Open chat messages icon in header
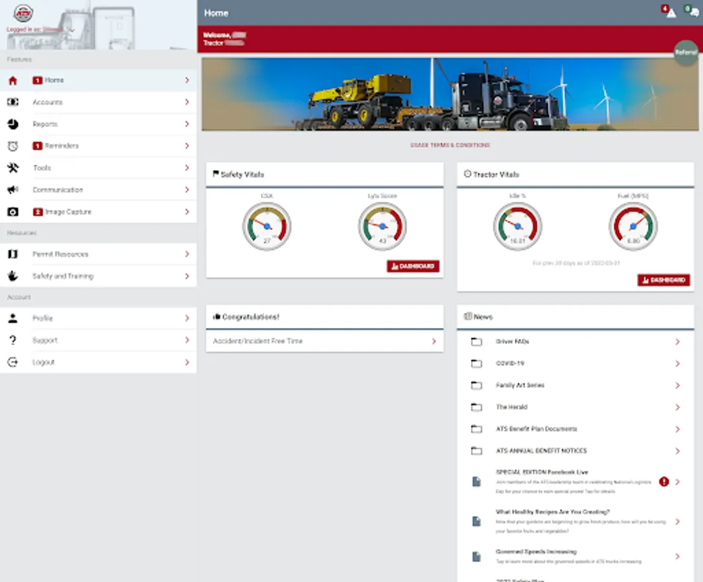Screen dimensions: 703x582 point(693,12)
